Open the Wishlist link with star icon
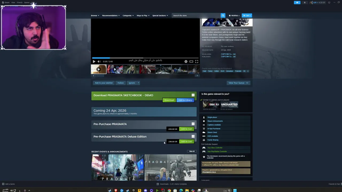Image resolution: width=342 pixels, height=192 pixels. pyautogui.click(x=234, y=15)
